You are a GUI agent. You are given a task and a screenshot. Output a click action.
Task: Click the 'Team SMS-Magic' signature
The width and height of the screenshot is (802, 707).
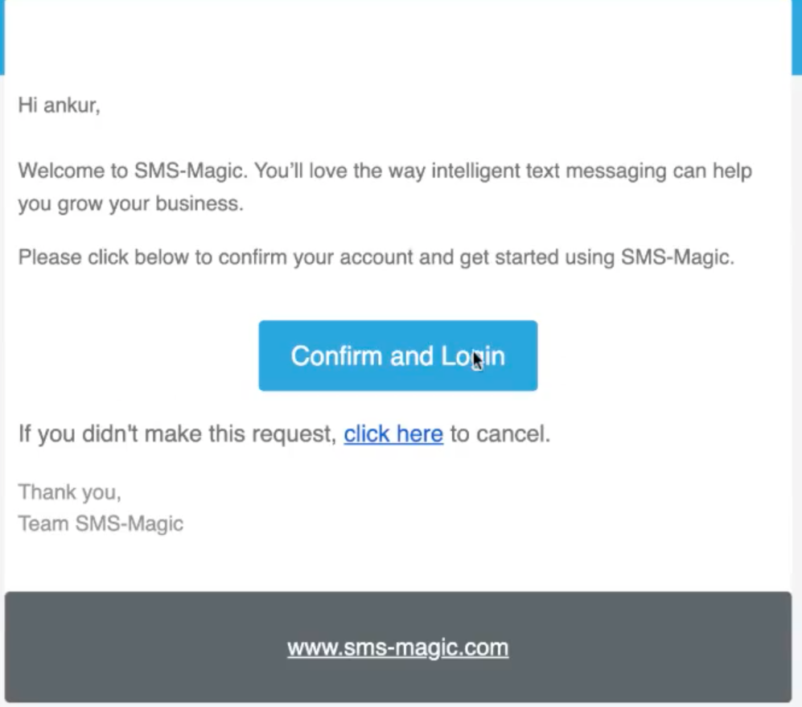[101, 524]
